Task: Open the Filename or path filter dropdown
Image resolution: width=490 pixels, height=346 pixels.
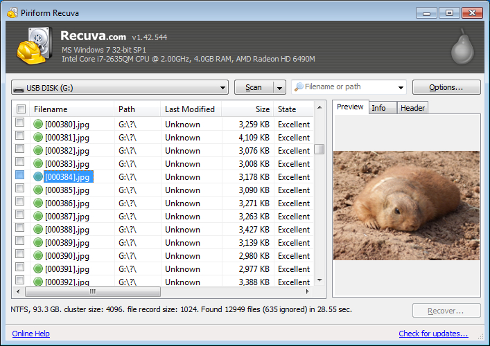Action: pos(401,88)
